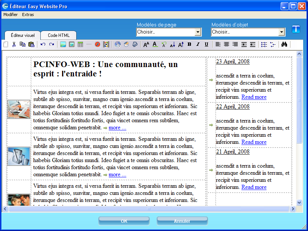308x231 pixels.
Task: Click the vertical scrollbar thumb
Action: [299, 100]
